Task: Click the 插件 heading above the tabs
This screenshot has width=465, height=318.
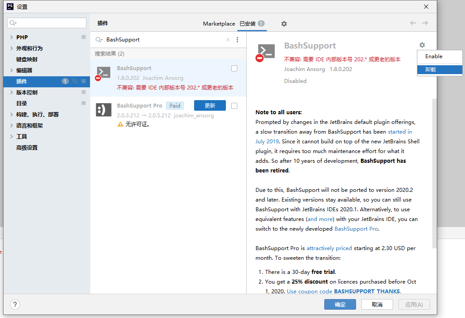Action: click(103, 23)
